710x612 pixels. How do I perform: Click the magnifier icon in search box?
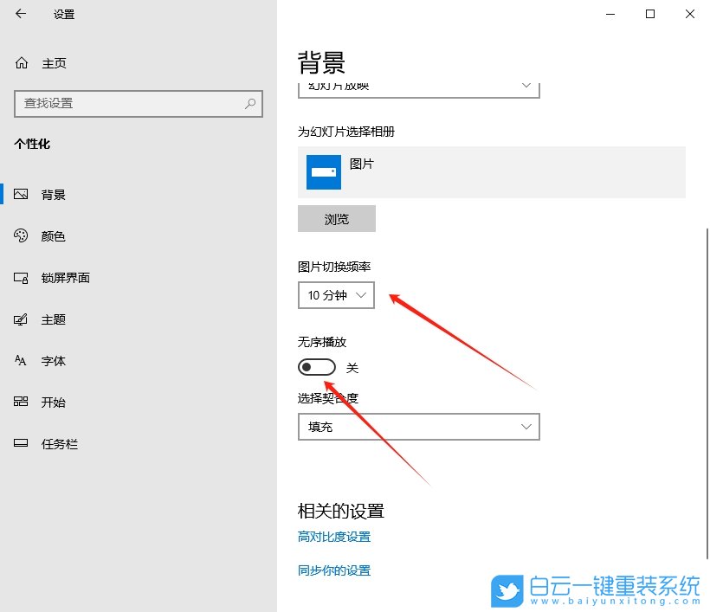249,104
